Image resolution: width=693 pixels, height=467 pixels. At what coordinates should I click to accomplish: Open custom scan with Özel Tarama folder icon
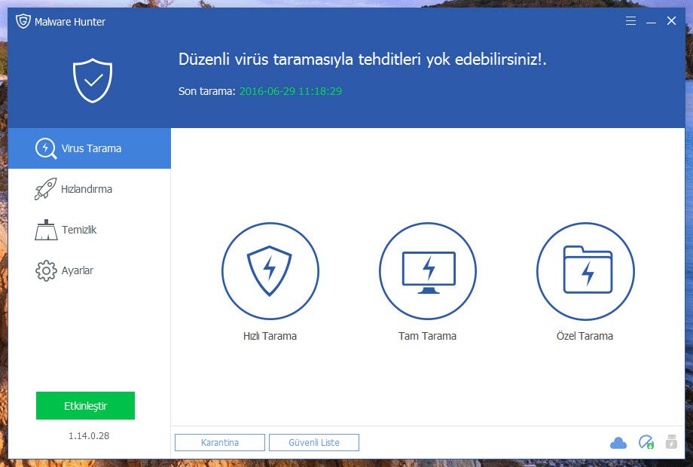pyautogui.click(x=585, y=271)
